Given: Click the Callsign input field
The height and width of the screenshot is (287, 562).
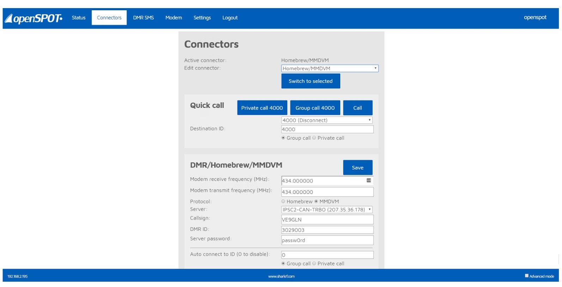Looking at the screenshot, I should click(327, 220).
